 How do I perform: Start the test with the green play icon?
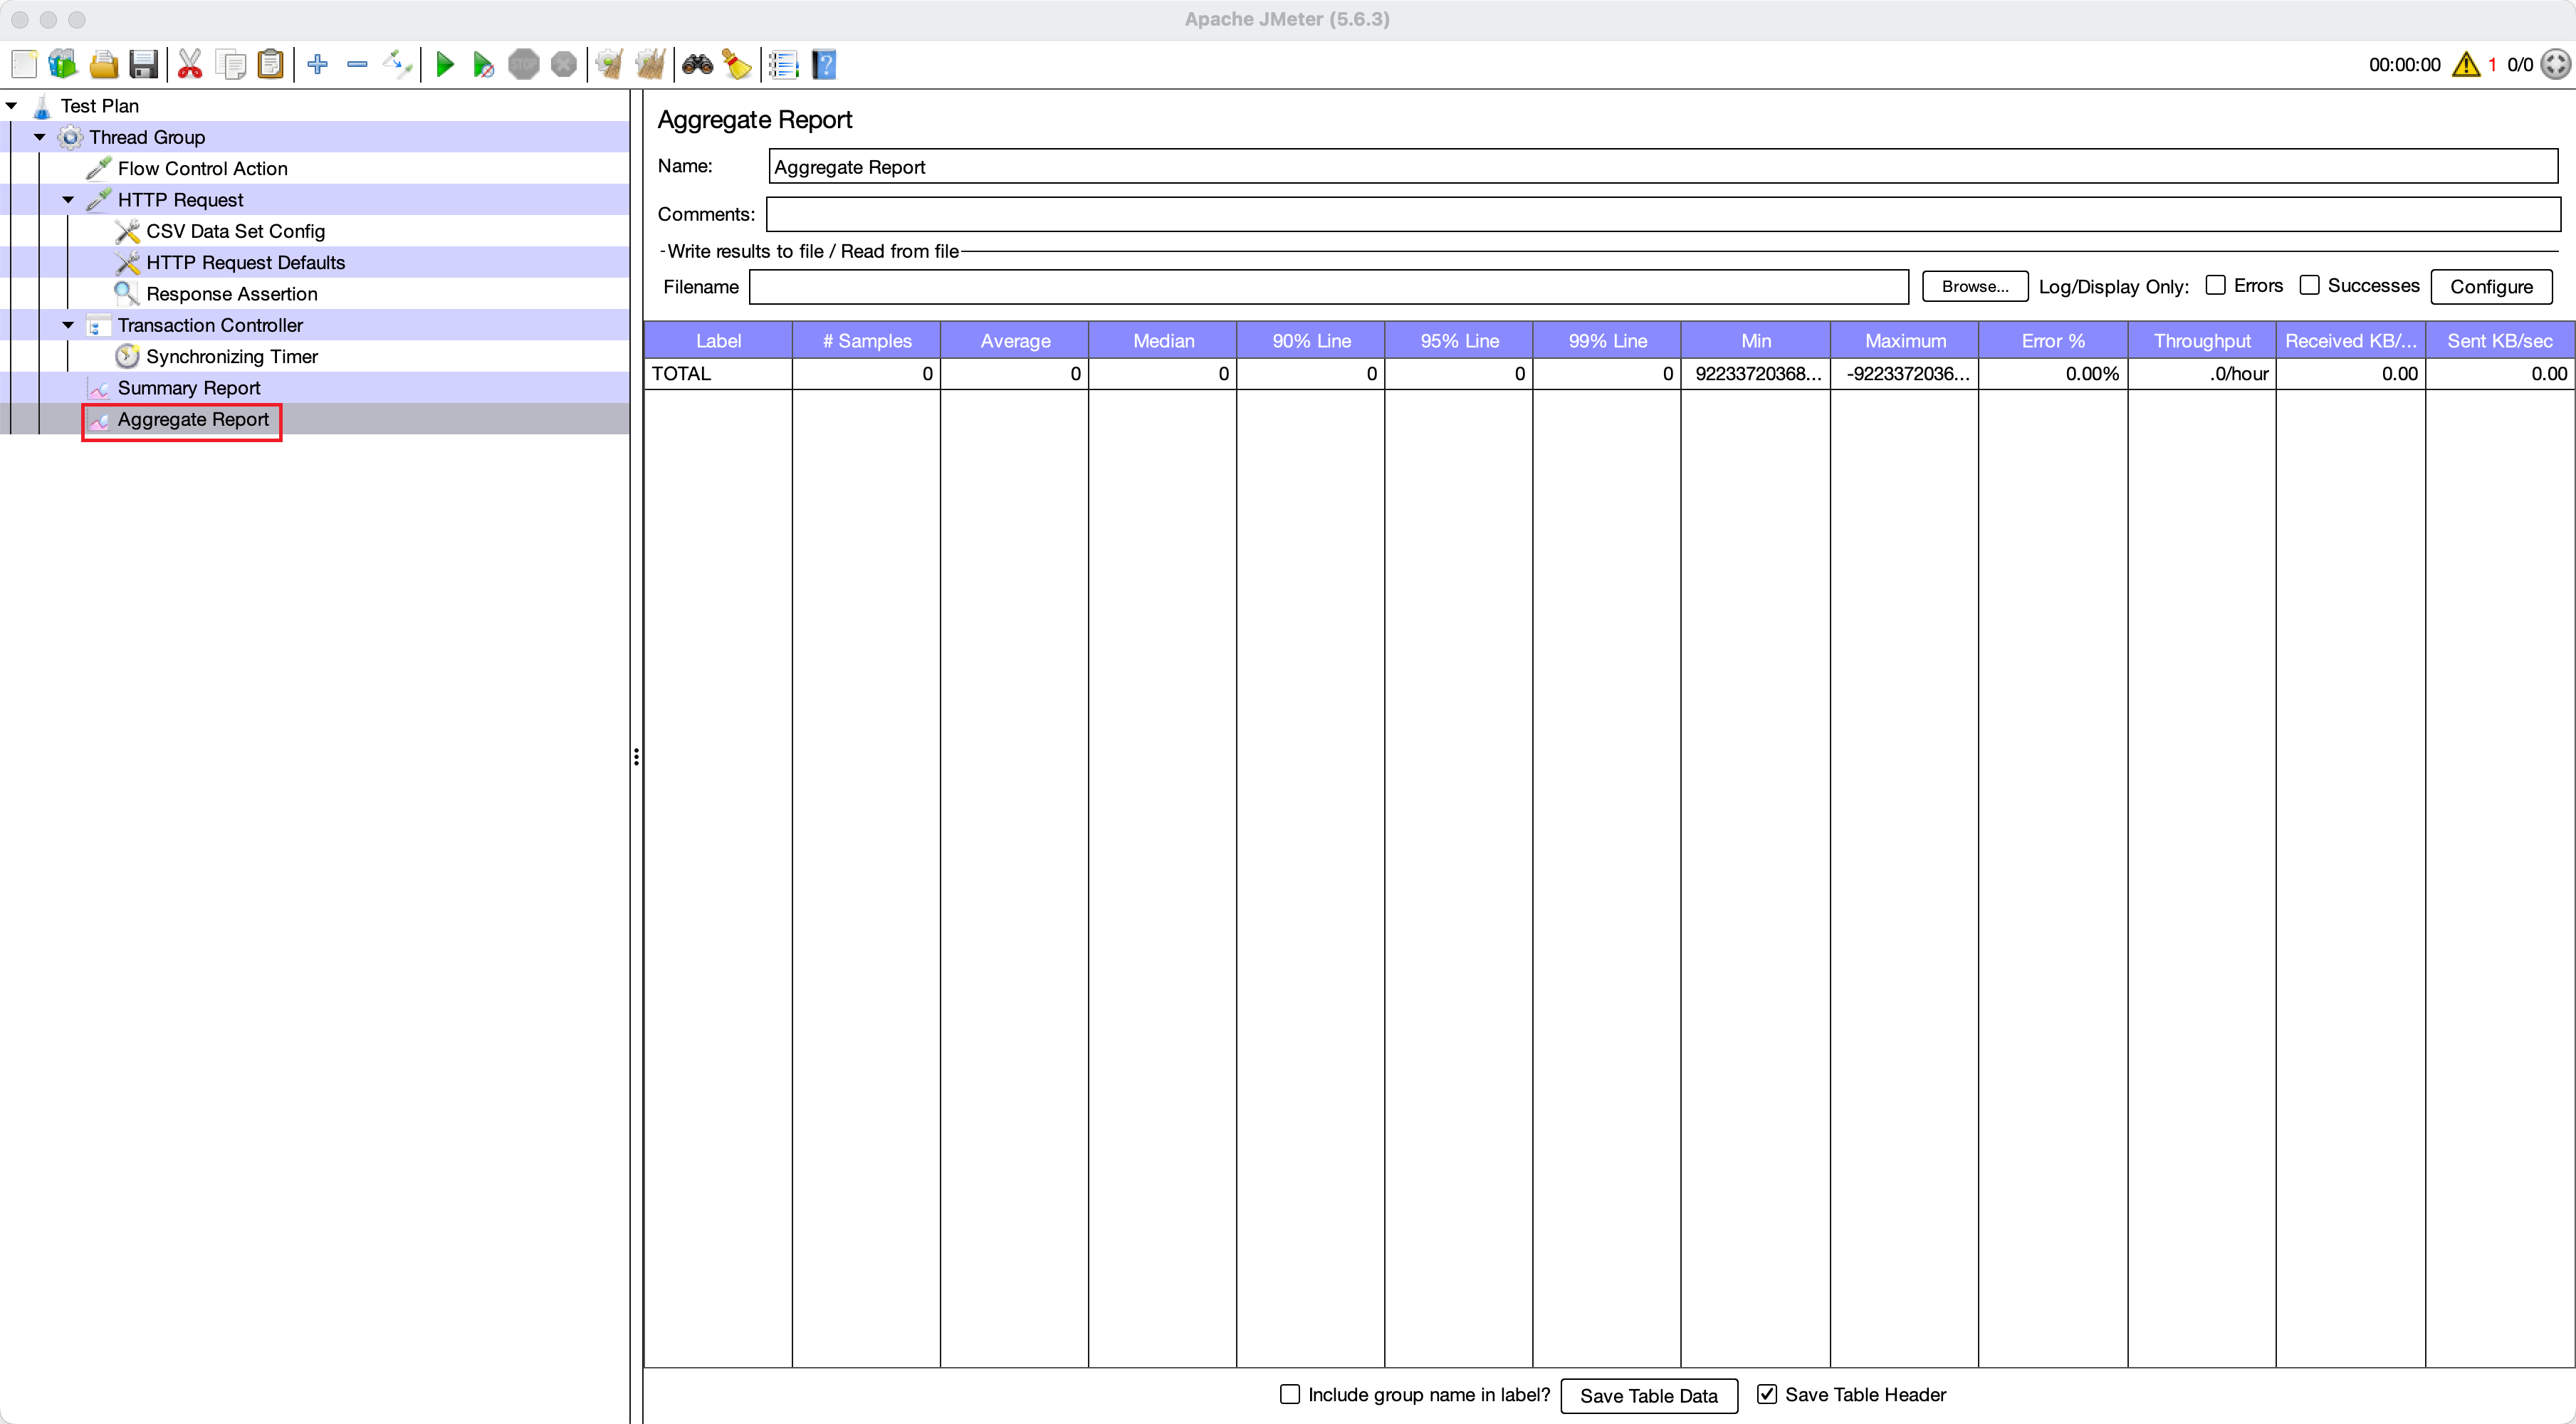point(445,65)
